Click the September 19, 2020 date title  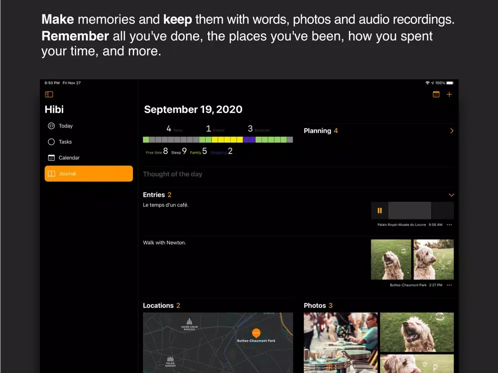193,109
